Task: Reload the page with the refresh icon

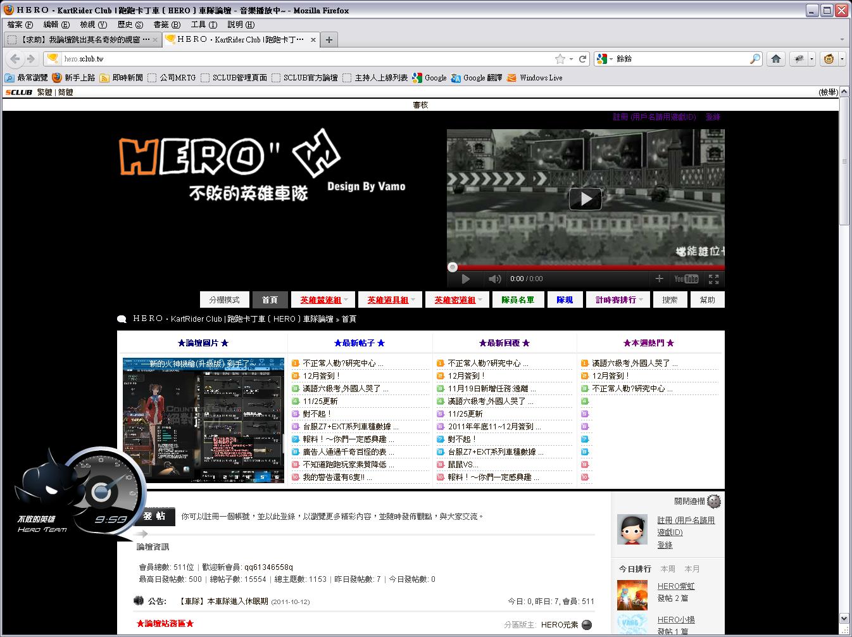Action: (582, 59)
